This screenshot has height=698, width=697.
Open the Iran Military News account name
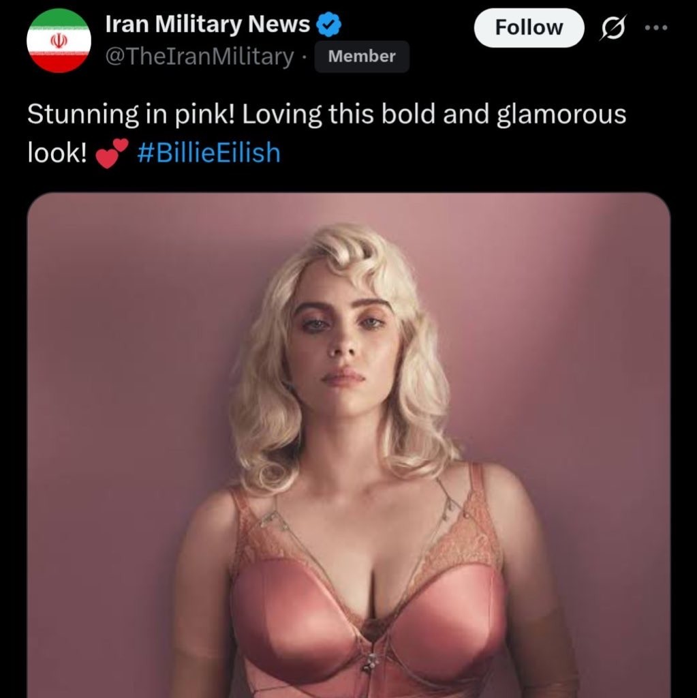pos(207,25)
